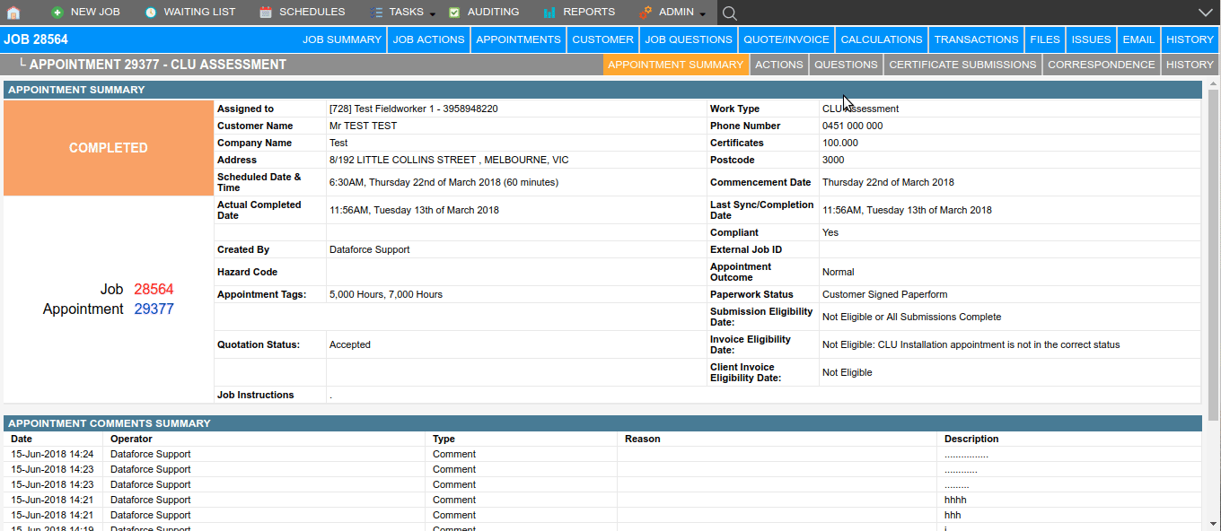Select the Correspondence appointment tab
Viewport: 1221px width, 531px height.
click(x=1101, y=65)
